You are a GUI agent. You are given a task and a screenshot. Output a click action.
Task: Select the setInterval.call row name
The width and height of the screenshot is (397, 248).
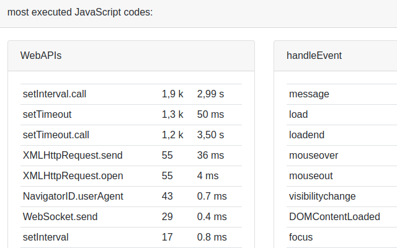[55, 94]
